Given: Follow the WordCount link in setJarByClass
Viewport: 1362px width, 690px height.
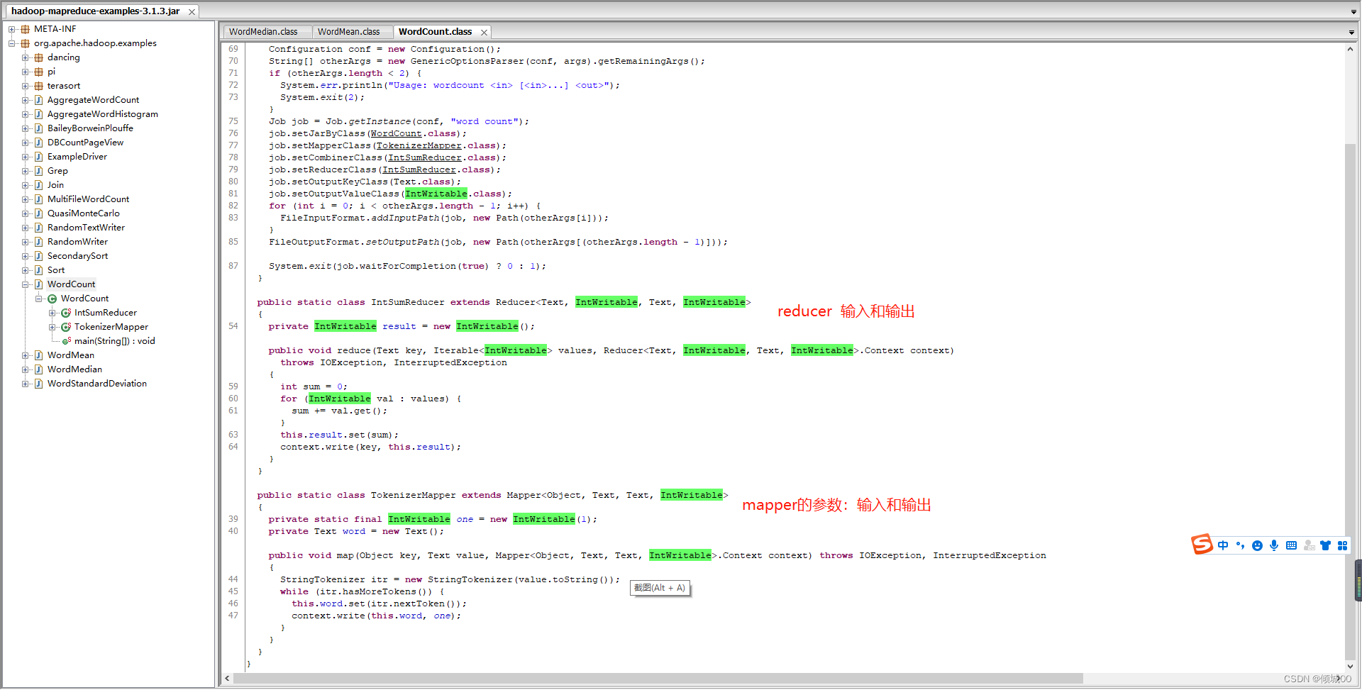Looking at the screenshot, I should [396, 133].
